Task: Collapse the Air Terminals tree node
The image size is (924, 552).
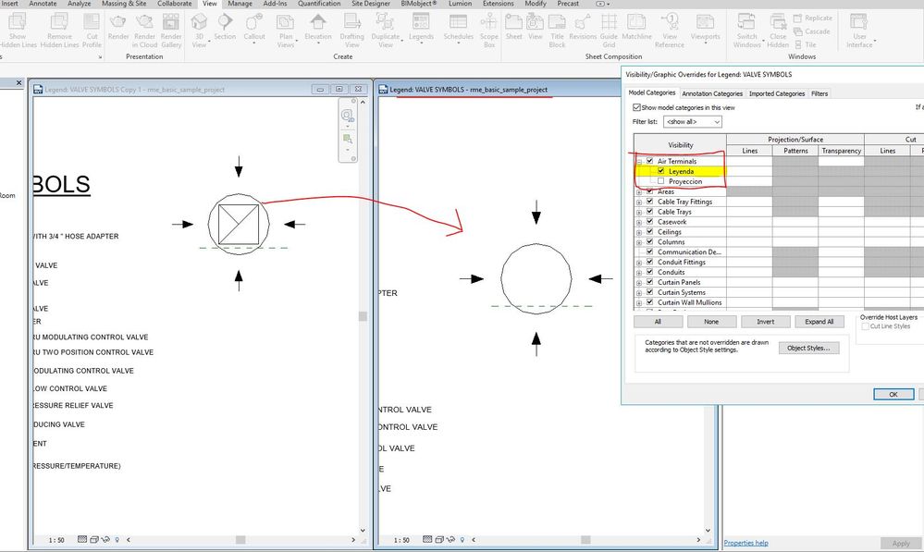Action: click(x=639, y=162)
